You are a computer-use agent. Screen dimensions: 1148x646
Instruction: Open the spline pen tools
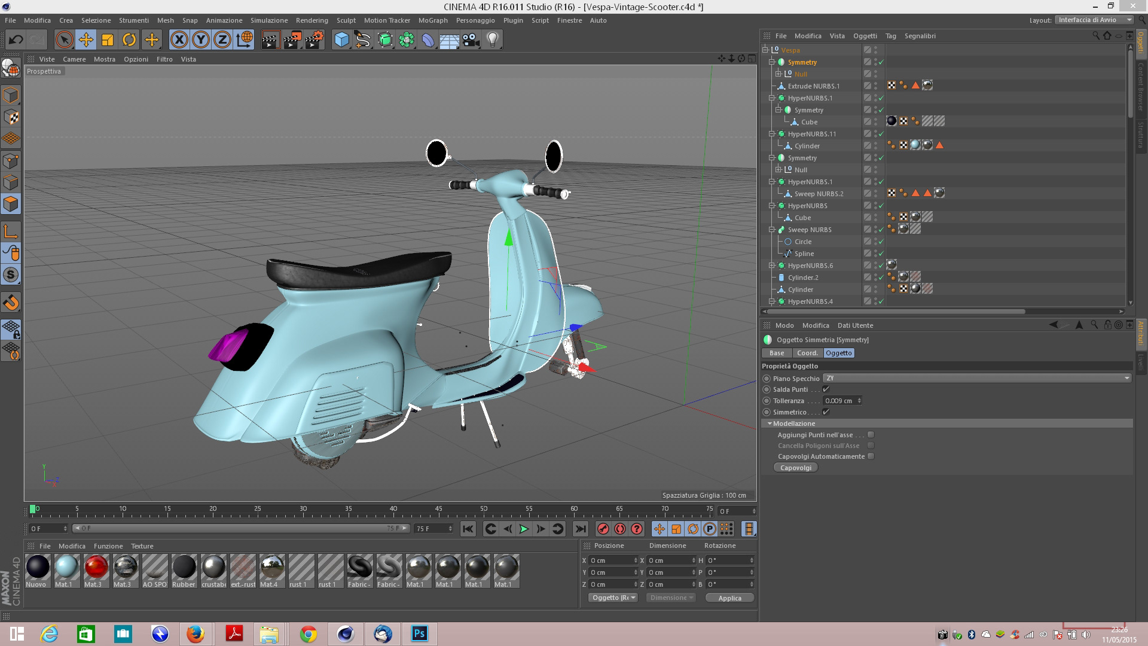(363, 40)
